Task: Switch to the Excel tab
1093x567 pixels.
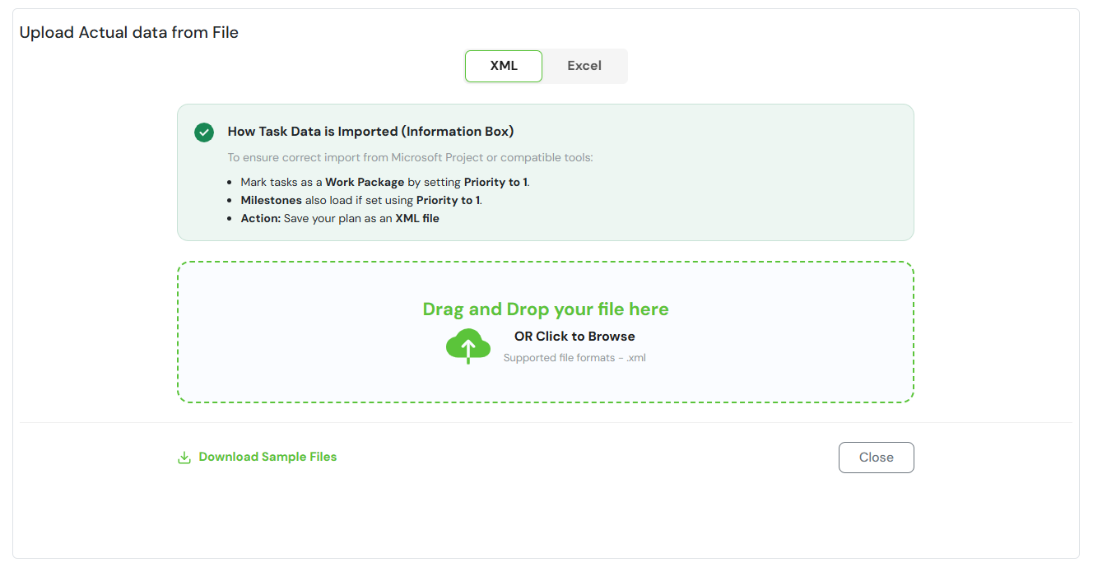Action: (584, 66)
